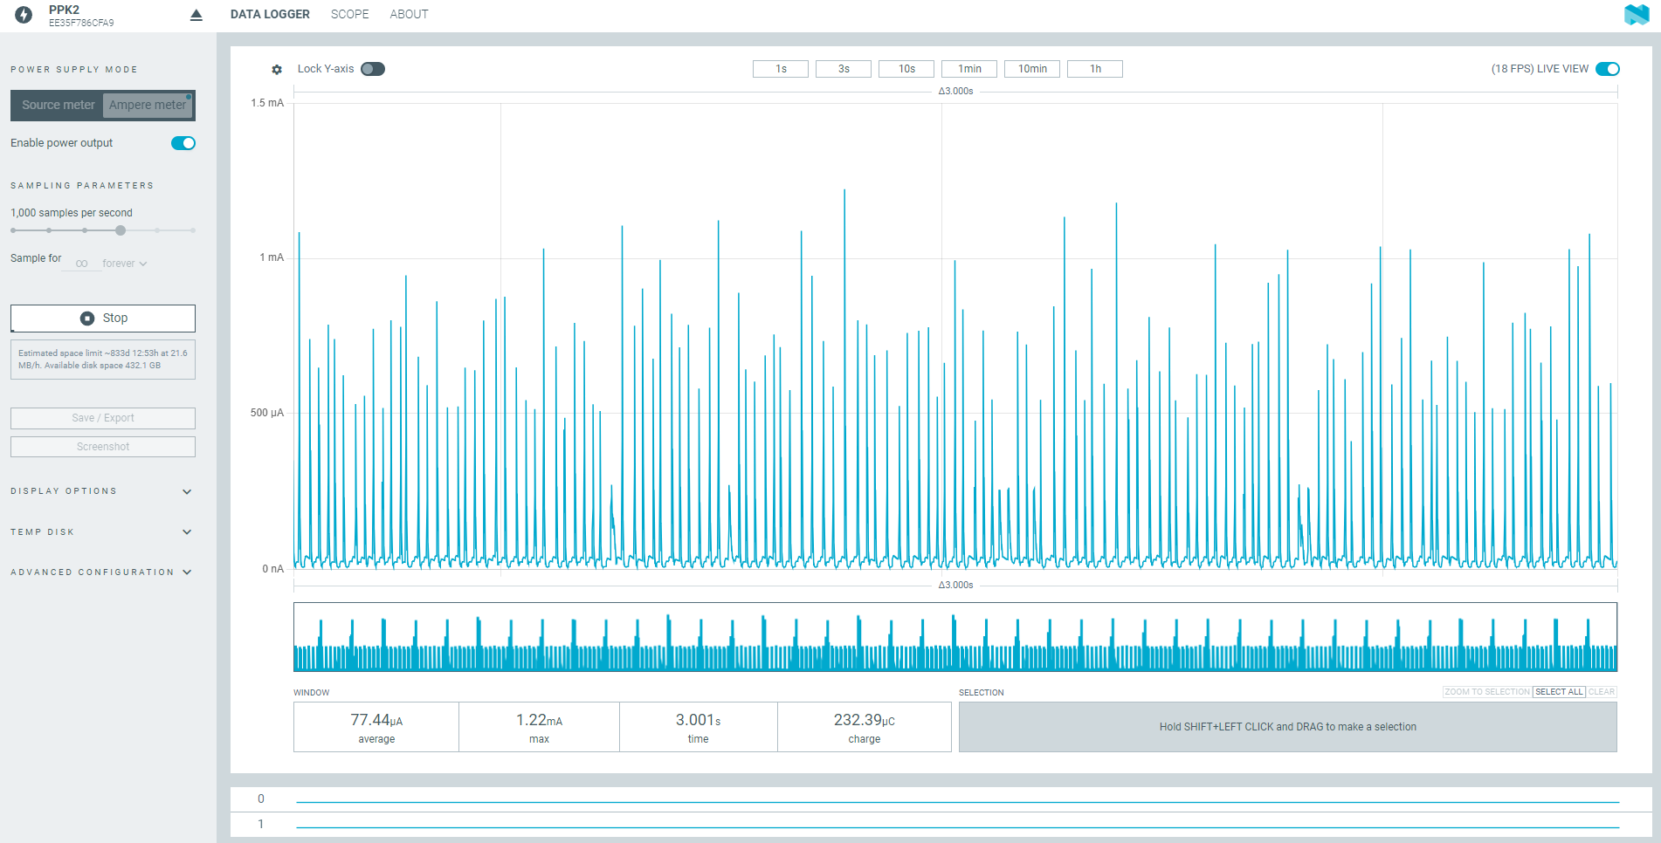This screenshot has height=843, width=1661.
Task: Click the Stop sampling button
Action: click(103, 319)
